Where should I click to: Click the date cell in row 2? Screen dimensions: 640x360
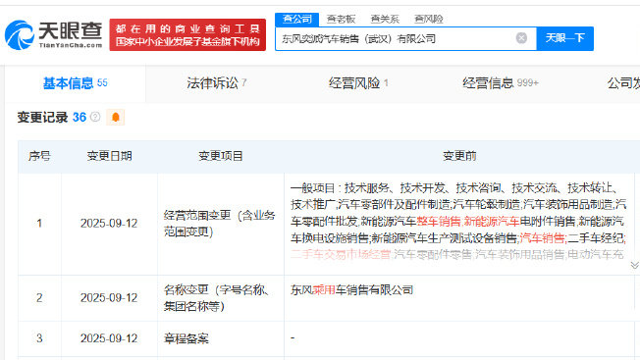coord(109,298)
